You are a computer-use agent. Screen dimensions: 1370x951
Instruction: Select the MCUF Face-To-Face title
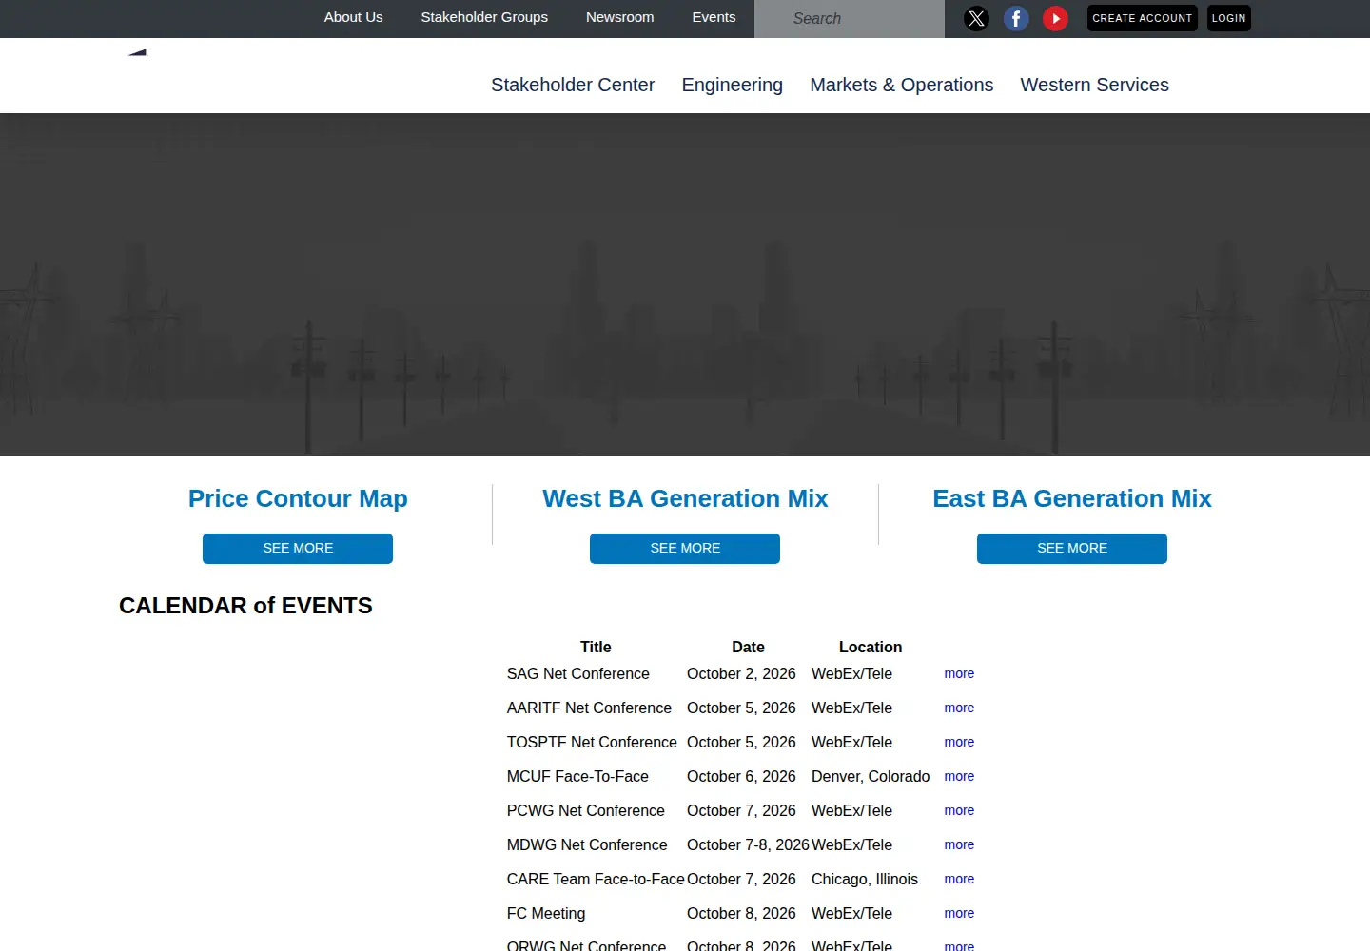[x=577, y=776]
